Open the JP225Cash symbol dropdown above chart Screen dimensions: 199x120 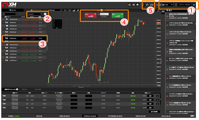55,10
